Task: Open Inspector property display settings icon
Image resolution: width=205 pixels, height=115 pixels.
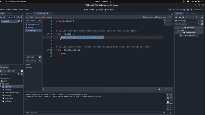Action: click(202, 24)
